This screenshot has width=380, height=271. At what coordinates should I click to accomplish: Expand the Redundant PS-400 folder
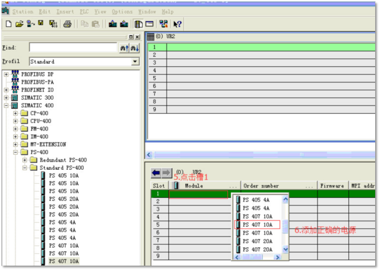pos(25,160)
